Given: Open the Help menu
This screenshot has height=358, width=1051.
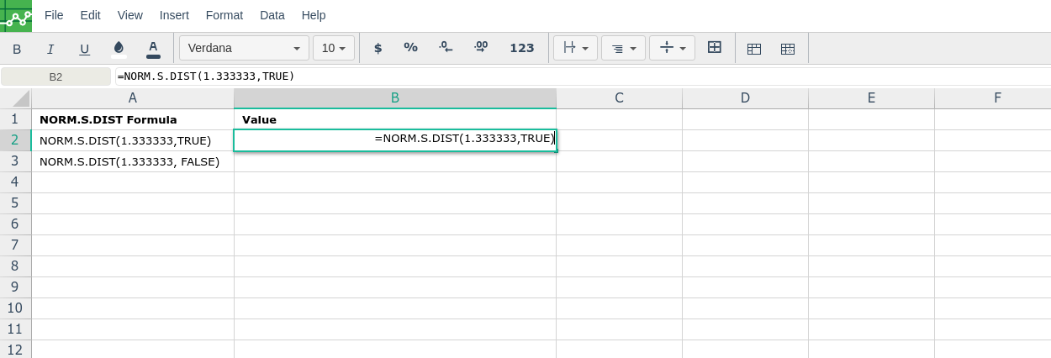Looking at the screenshot, I should point(314,15).
